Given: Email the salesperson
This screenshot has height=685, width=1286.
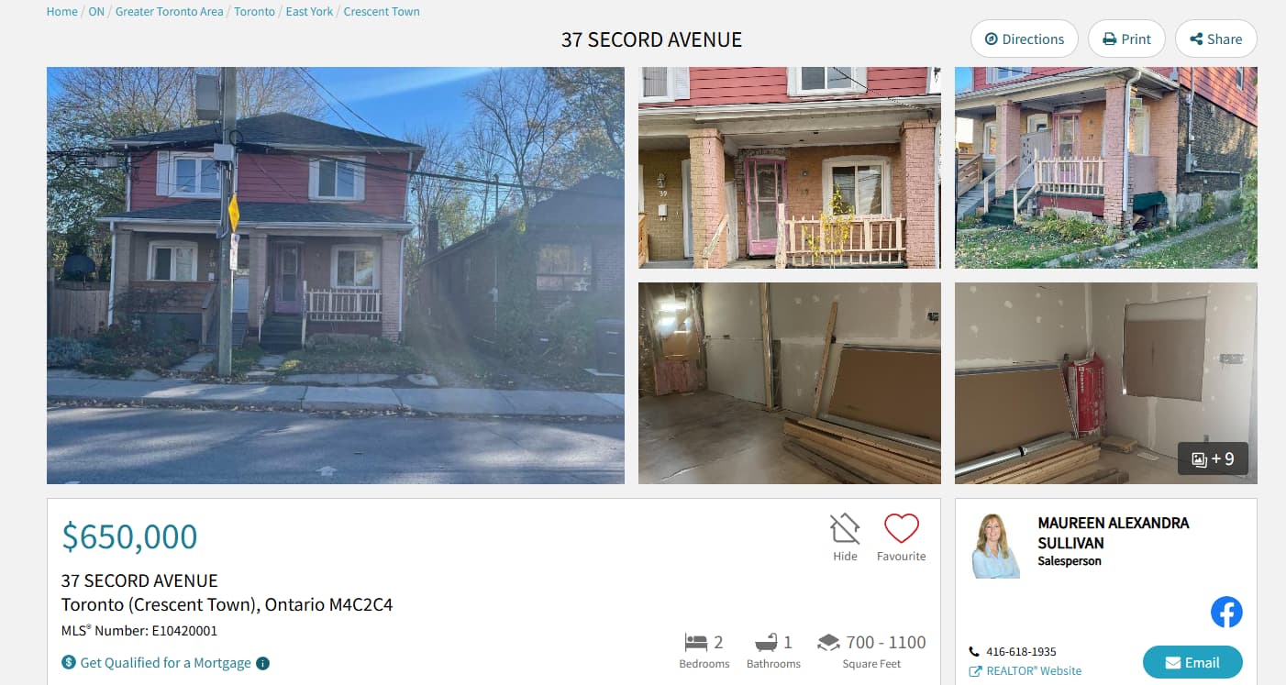Looking at the screenshot, I should pos(1192,662).
